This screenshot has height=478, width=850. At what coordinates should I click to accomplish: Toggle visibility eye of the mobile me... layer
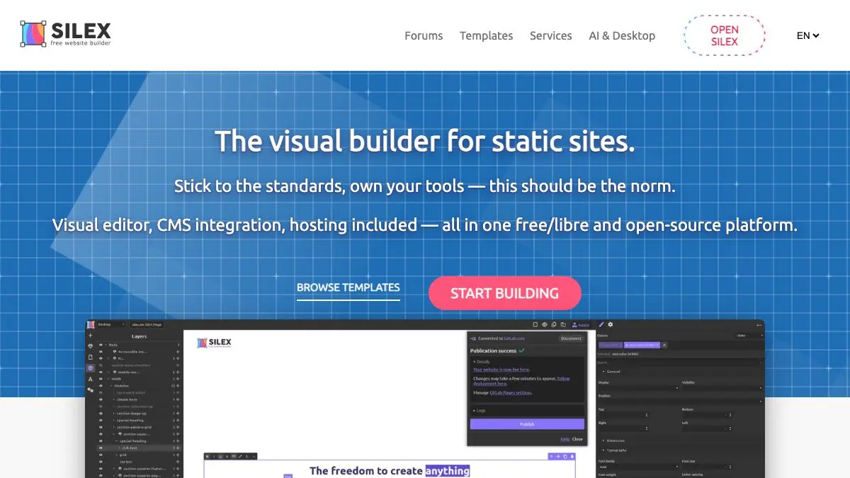101,372
